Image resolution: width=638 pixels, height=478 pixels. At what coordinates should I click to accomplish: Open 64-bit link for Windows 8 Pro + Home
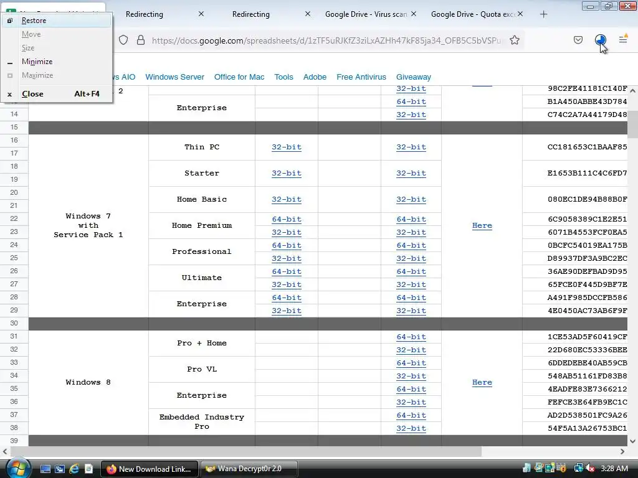411,337
